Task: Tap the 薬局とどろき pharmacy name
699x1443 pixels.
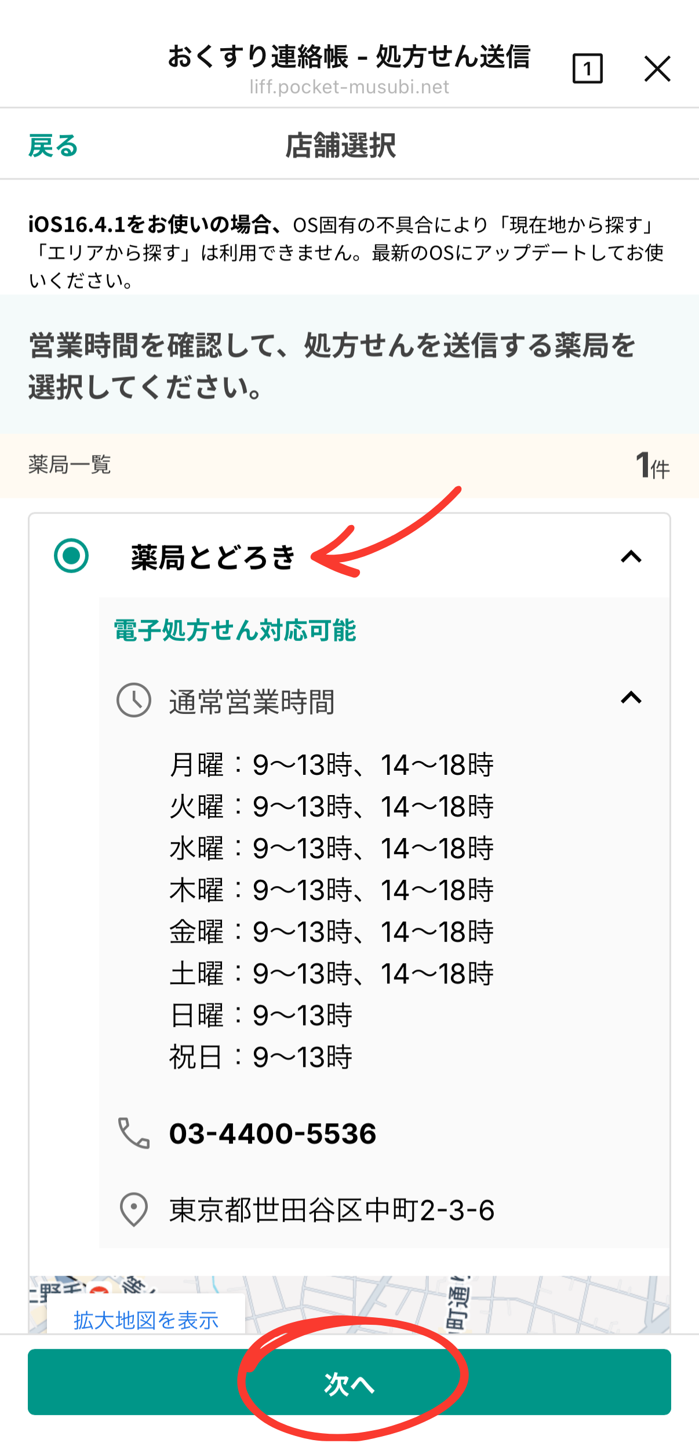Action: click(x=213, y=557)
